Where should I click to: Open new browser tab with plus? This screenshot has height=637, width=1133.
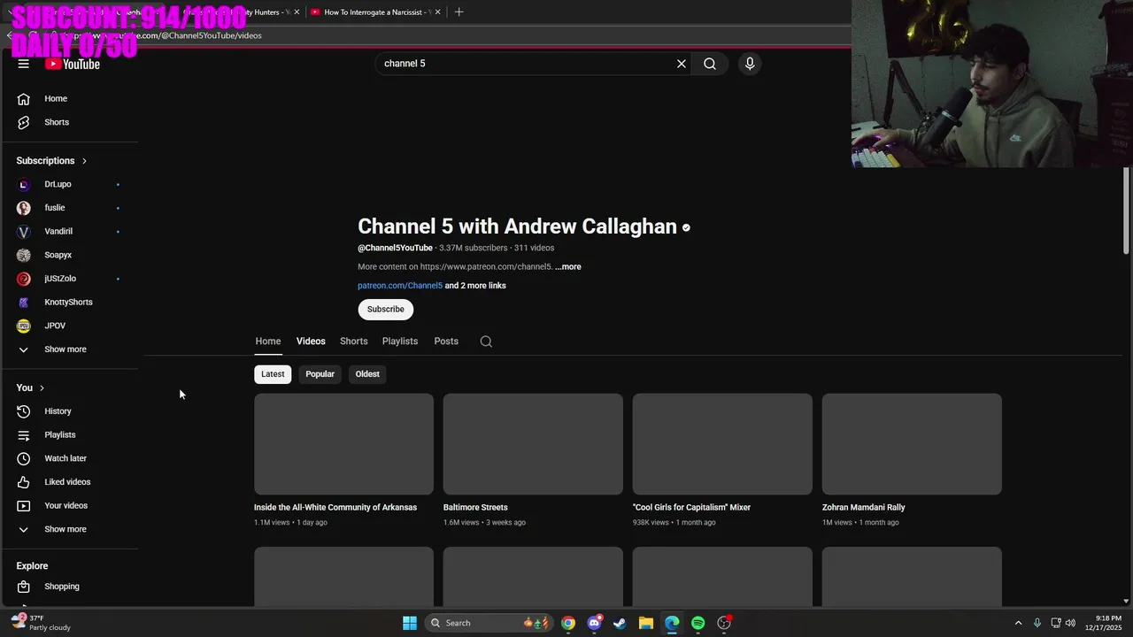tap(459, 12)
